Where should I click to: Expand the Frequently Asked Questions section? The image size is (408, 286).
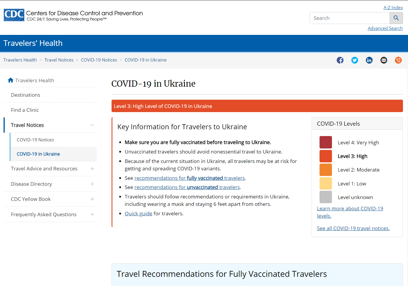(92, 214)
